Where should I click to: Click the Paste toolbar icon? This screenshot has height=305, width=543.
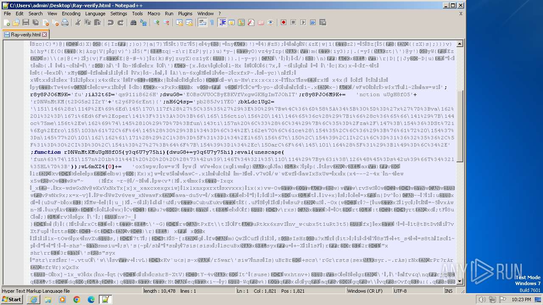point(98,22)
